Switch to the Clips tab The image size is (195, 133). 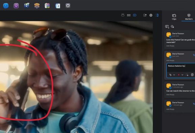[x=174, y=17]
